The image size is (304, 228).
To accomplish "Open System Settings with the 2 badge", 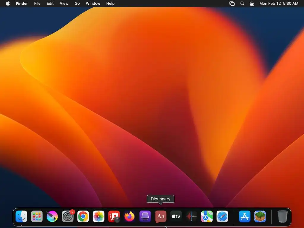I will click(68, 216).
